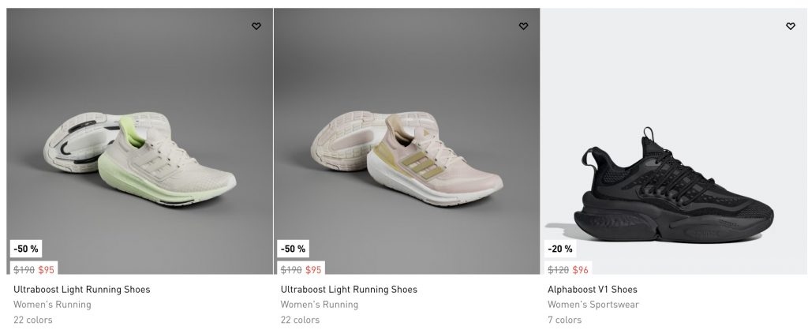
Task: Select the title of the gold-striped Ultraboost
Action: tap(349, 290)
